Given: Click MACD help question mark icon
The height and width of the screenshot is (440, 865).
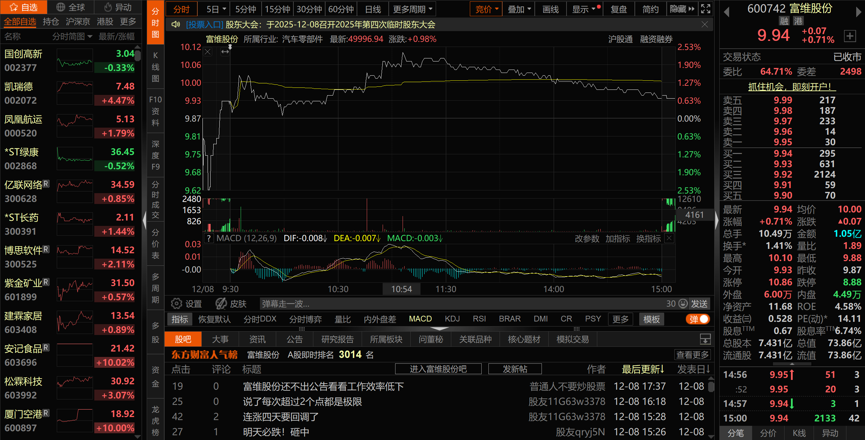Looking at the screenshot, I should click(x=209, y=238).
